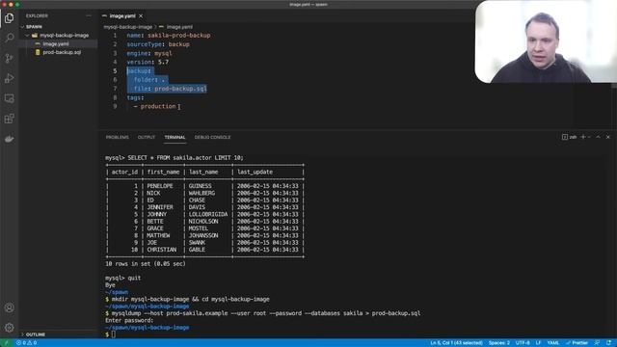Collapse the SPAWN workspace section
This screenshot has height=347, width=617.
(x=34, y=27)
